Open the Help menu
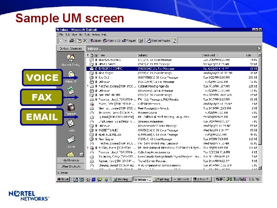 click(104, 35)
